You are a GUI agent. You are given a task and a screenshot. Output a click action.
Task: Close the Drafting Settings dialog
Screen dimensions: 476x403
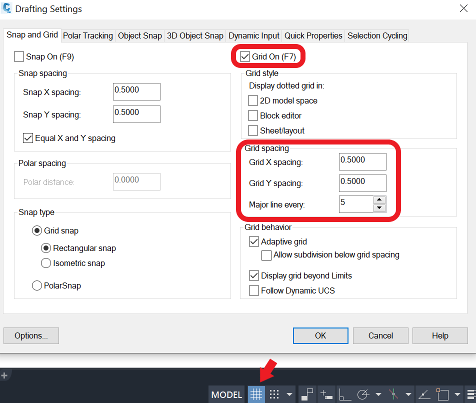pos(463,8)
